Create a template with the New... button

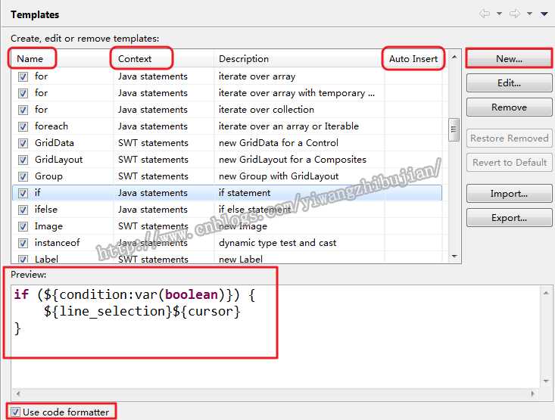tap(509, 59)
